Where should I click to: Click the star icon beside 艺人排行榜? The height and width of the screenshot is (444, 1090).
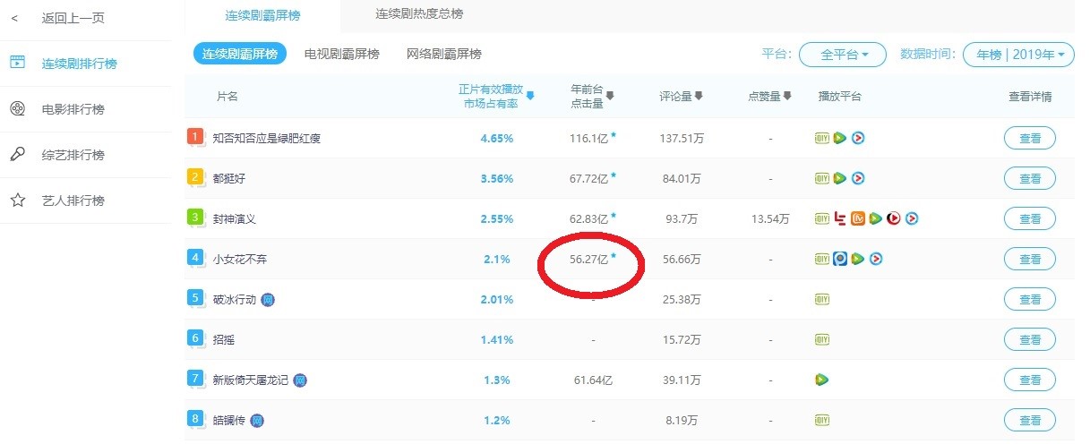point(17,201)
